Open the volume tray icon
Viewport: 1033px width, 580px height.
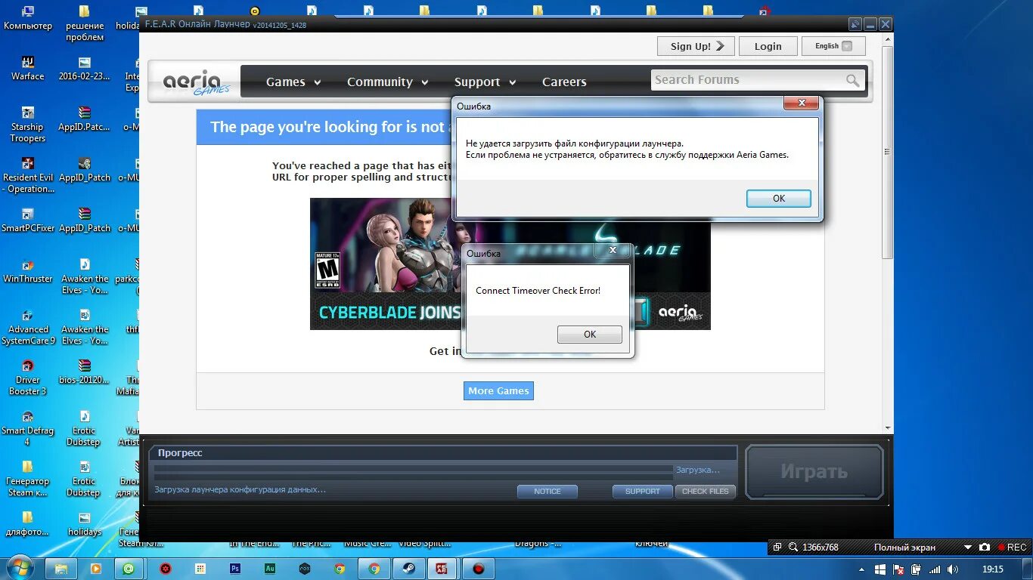[953, 569]
